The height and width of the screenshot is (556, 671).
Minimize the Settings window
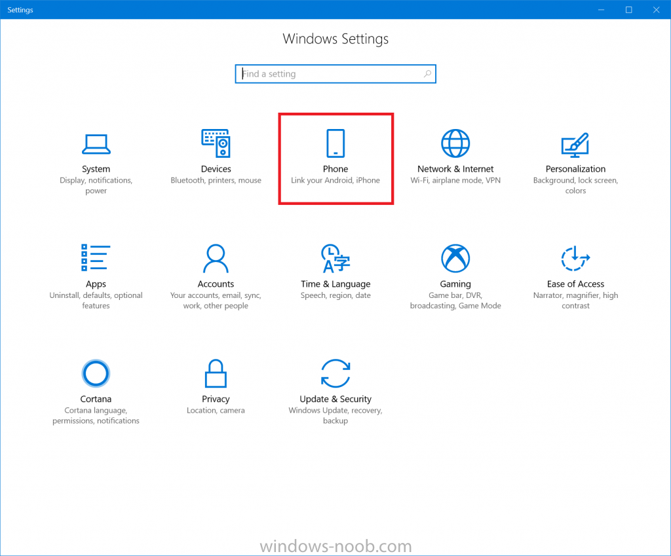point(602,9)
